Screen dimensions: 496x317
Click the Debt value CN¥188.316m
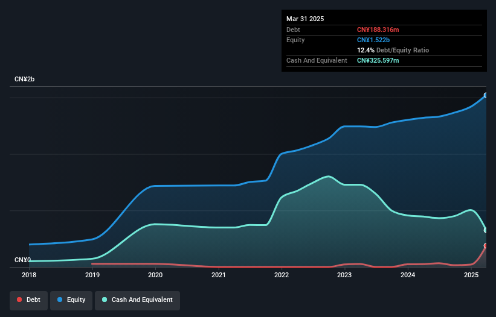tap(378, 30)
